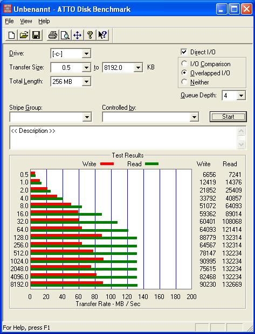
Task: Click status bar text For Help, press F1
Action: tap(26, 328)
